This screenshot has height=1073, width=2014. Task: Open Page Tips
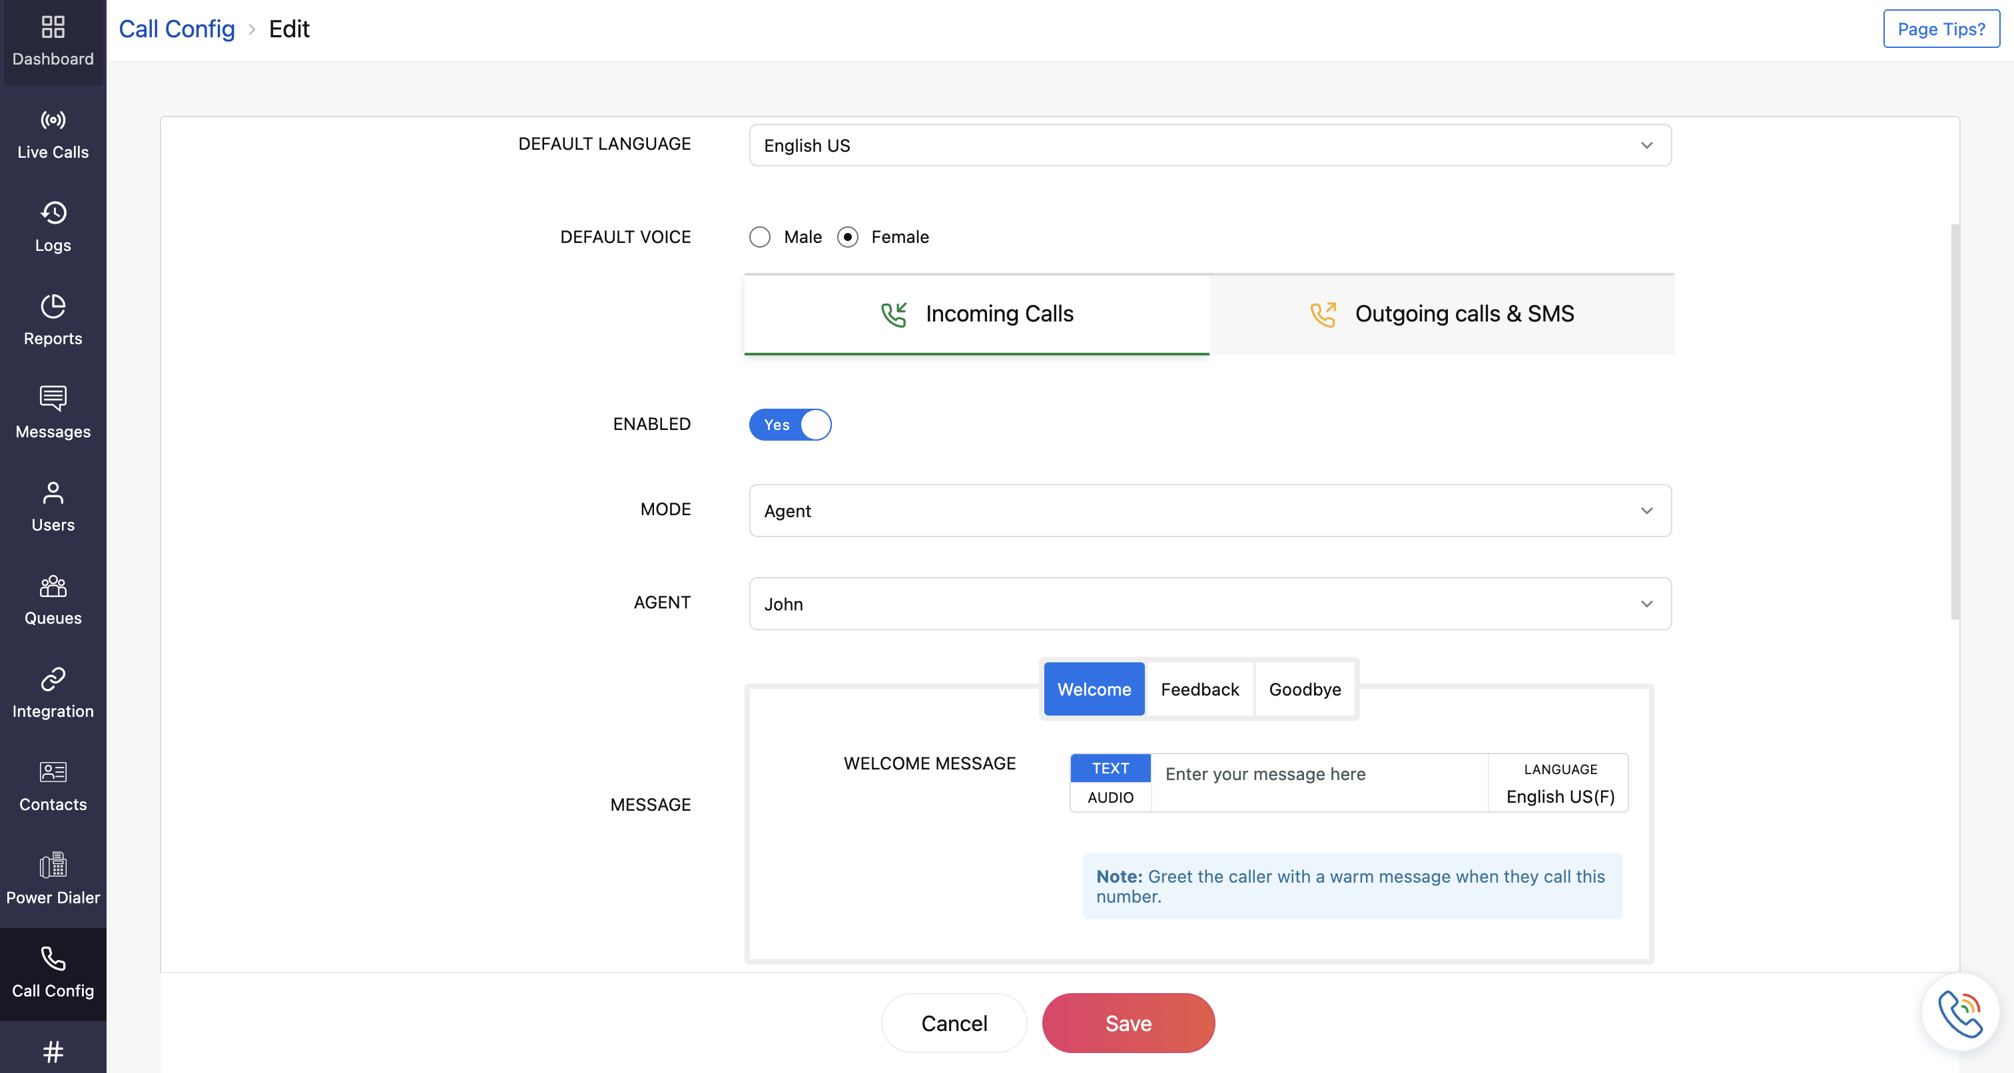[x=1941, y=29]
